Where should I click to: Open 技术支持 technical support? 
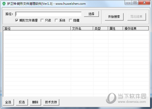51,102
